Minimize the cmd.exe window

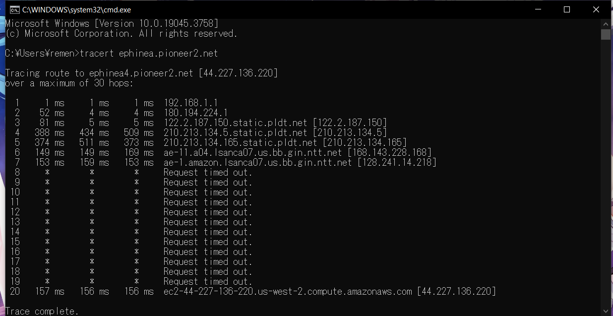tap(537, 9)
